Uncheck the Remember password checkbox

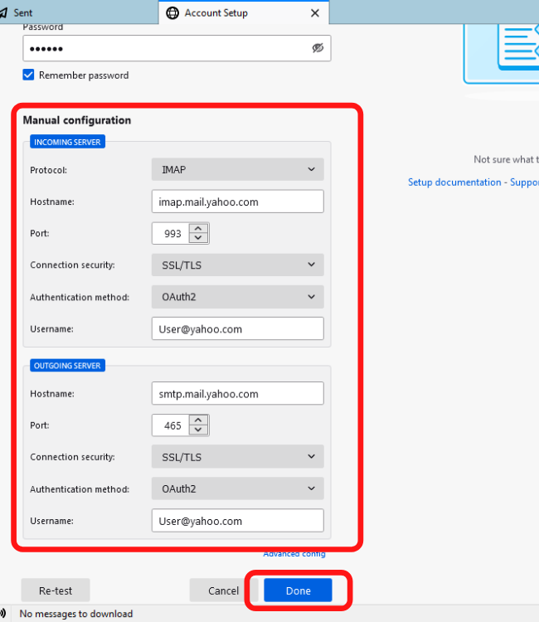pyautogui.click(x=28, y=75)
